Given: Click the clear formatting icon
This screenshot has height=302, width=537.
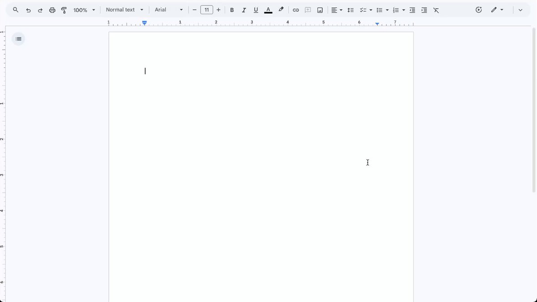Looking at the screenshot, I should click(436, 10).
